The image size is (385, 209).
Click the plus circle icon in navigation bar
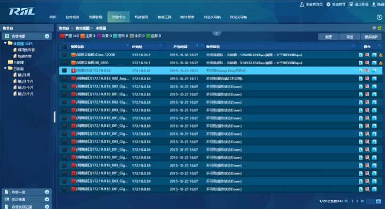pyautogui.click(x=379, y=17)
